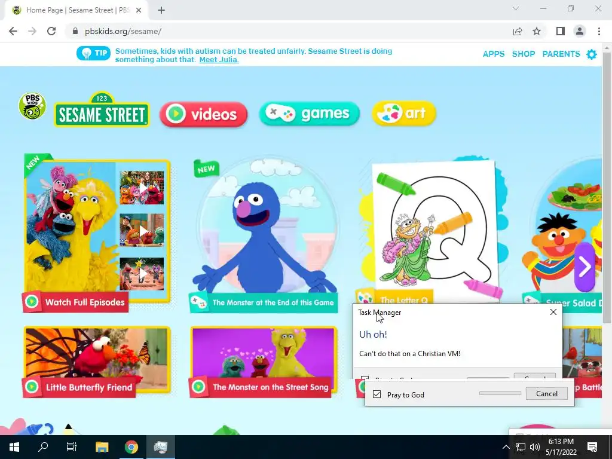Go back using the browser back arrow
The height and width of the screenshot is (459, 612).
(x=13, y=31)
